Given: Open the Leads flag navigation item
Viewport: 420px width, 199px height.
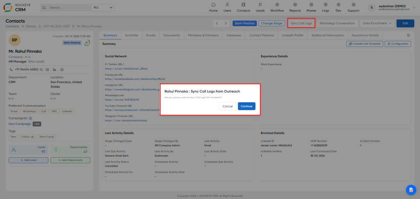Looking at the screenshot, I should pos(260,7).
